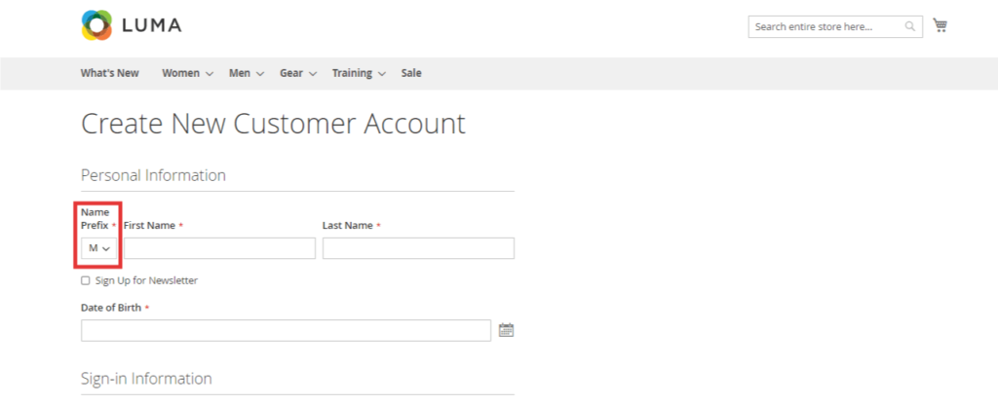Open the Date of Birth calendar picker
Screen dimensions: 998x405
tap(506, 330)
